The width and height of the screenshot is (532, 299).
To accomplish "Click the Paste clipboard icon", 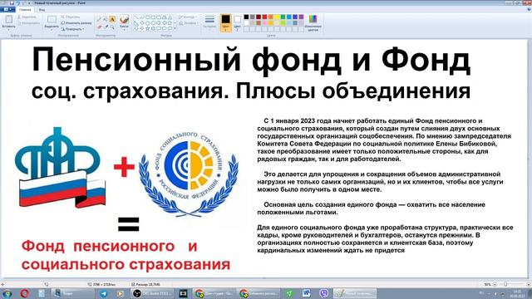I will click(x=8, y=20).
